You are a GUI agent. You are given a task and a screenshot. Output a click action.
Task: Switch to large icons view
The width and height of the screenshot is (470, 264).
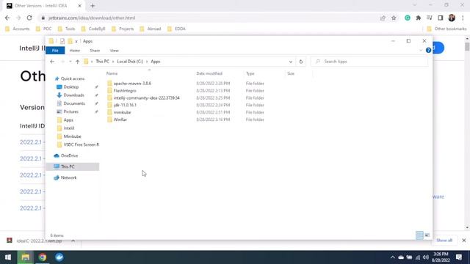427,235
